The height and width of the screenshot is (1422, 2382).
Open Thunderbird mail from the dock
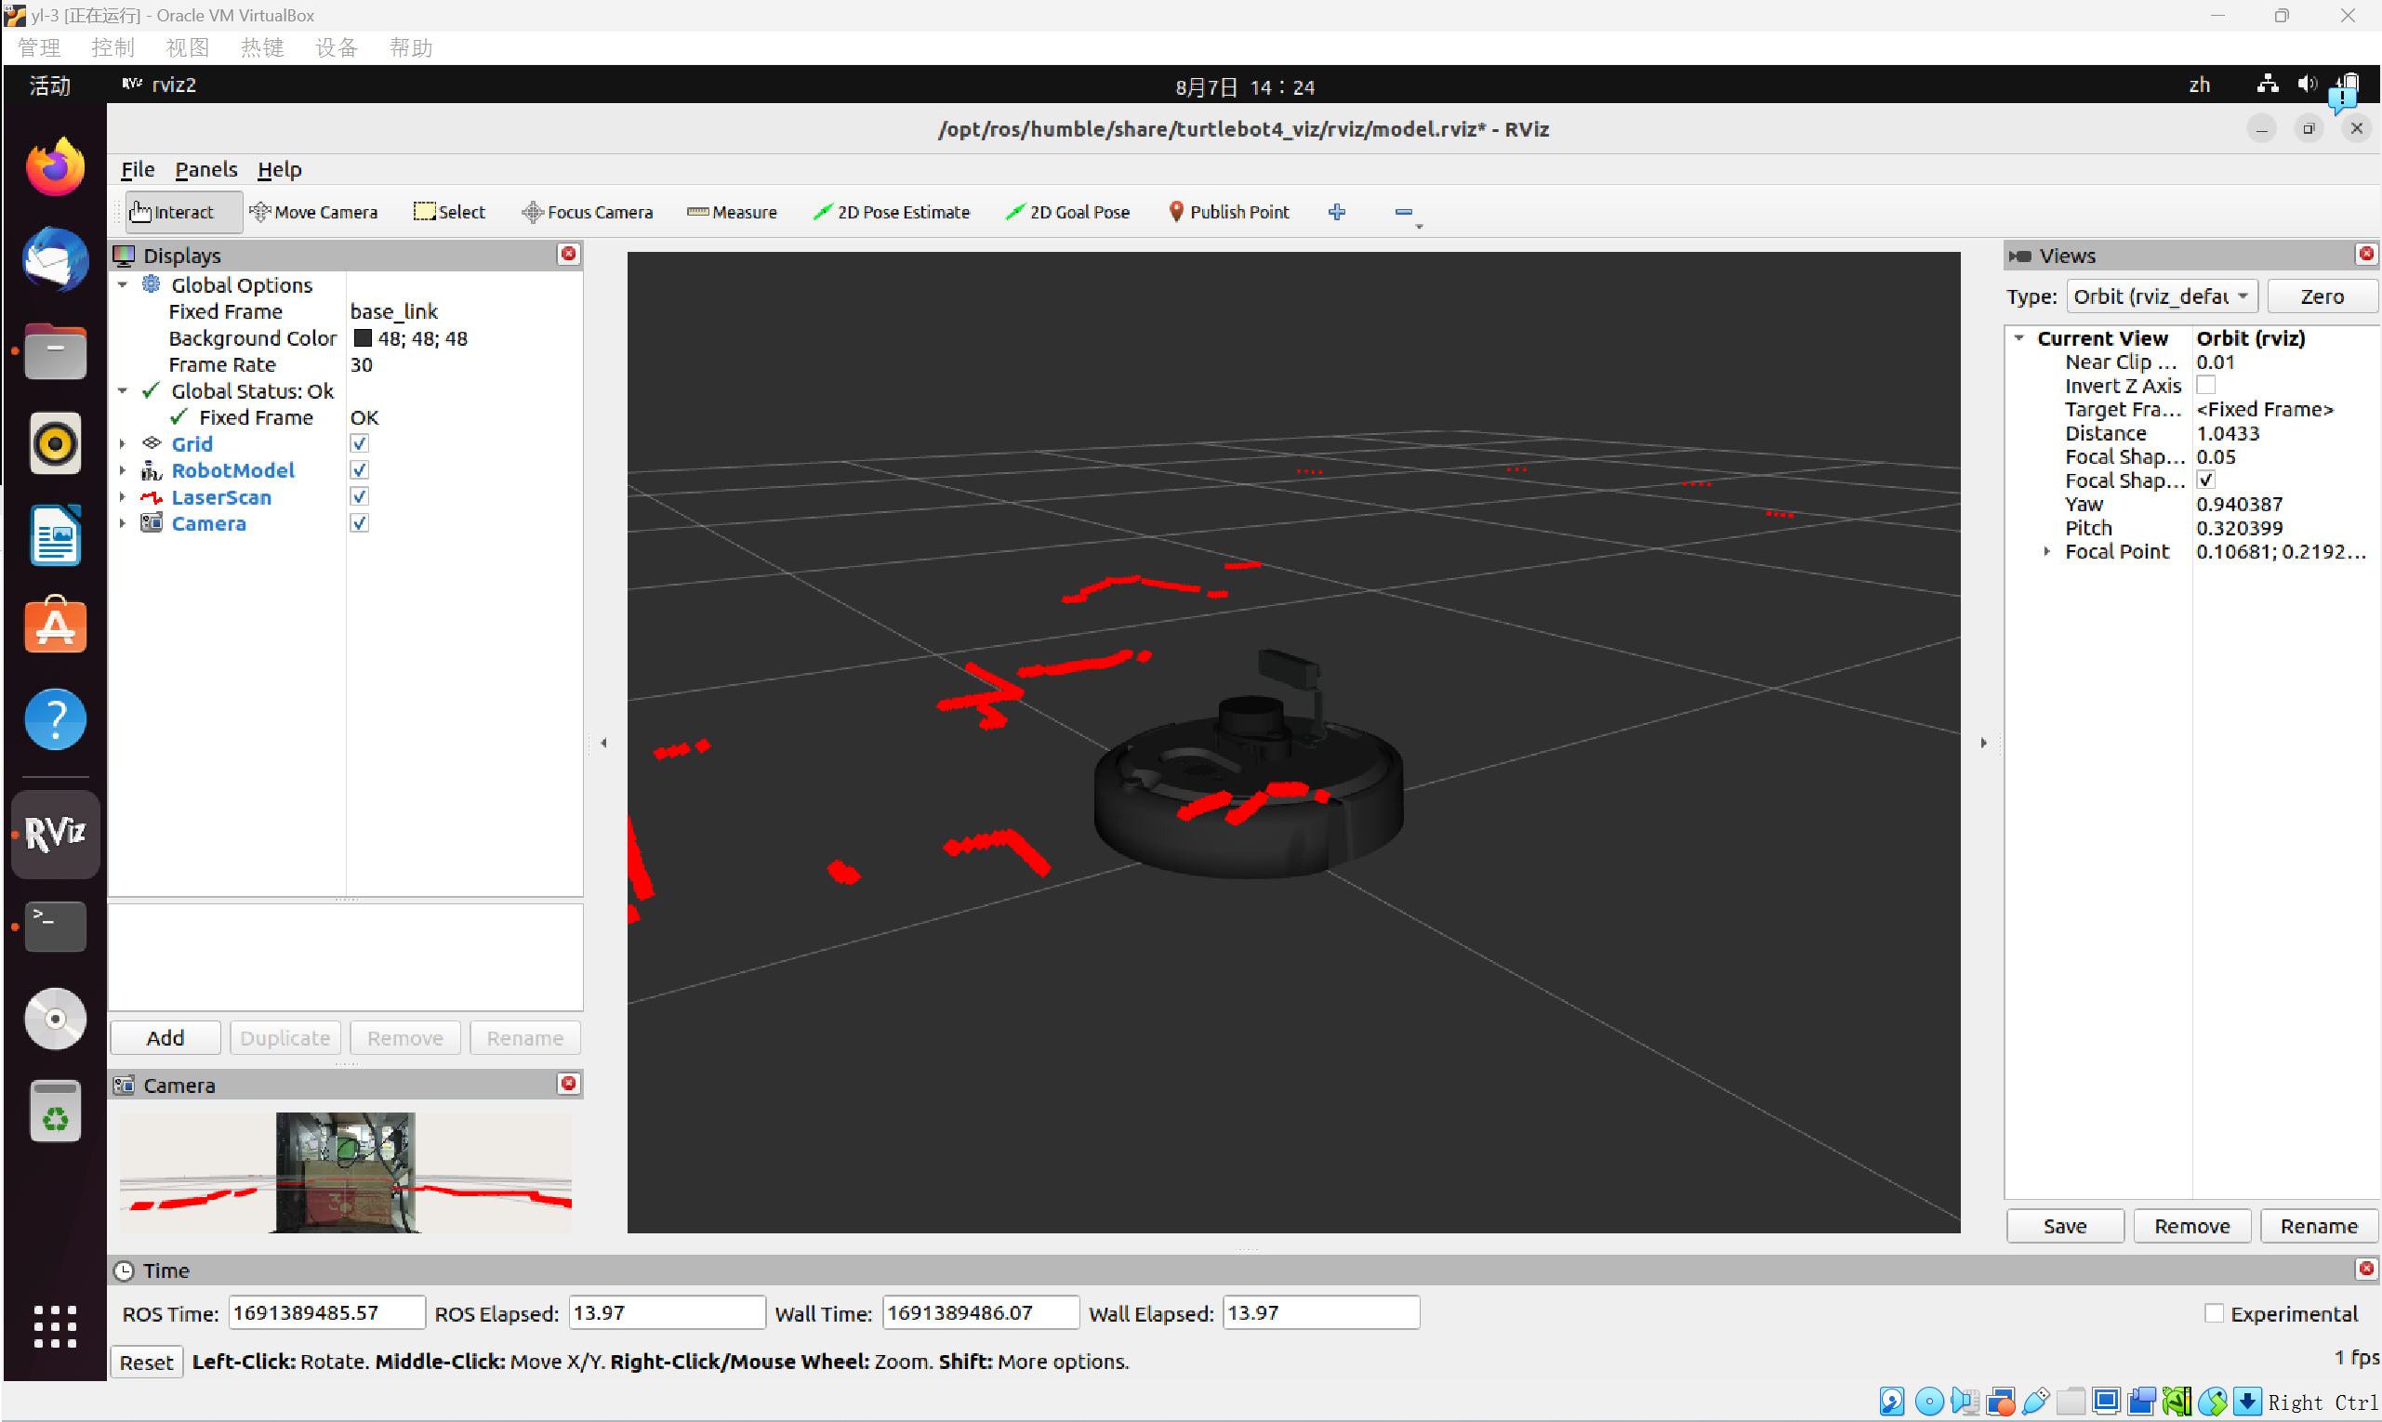coord(55,258)
